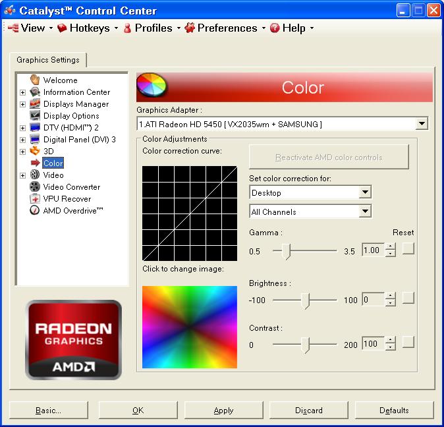Click the Video Converter icon
The image size is (444, 427).
(x=35, y=186)
